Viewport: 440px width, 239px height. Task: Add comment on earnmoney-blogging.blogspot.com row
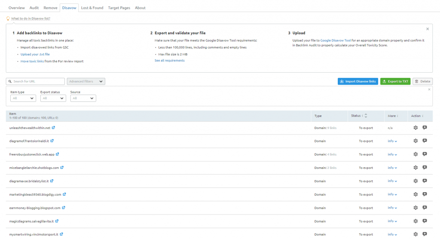pyautogui.click(x=425, y=208)
